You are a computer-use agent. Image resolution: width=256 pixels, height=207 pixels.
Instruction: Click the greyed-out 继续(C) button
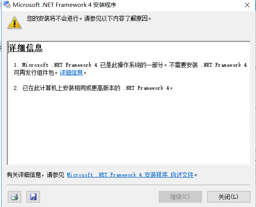(x=180, y=197)
